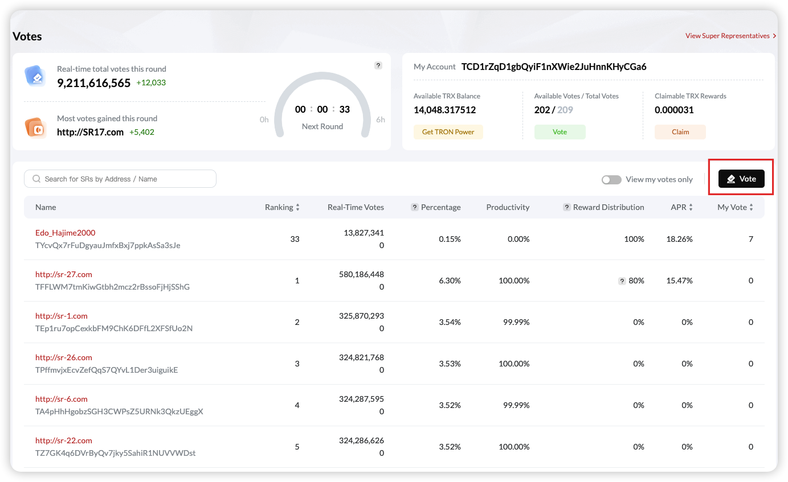
Task: Click the question mark beside Reward Distribution header
Action: [567, 207]
